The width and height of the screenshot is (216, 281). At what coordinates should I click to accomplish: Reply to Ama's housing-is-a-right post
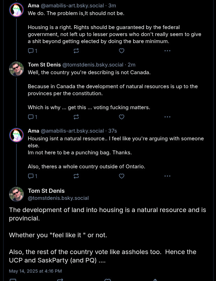coord(33,51)
